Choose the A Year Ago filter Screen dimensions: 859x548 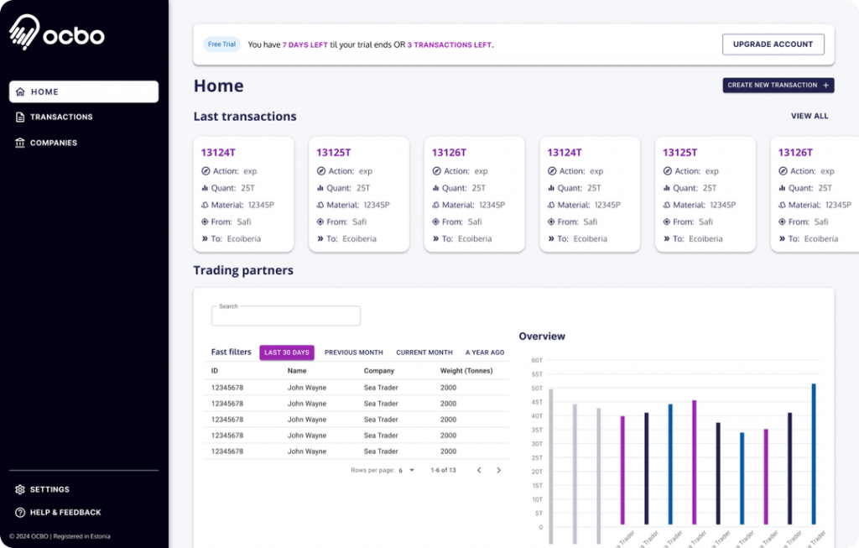coord(485,352)
